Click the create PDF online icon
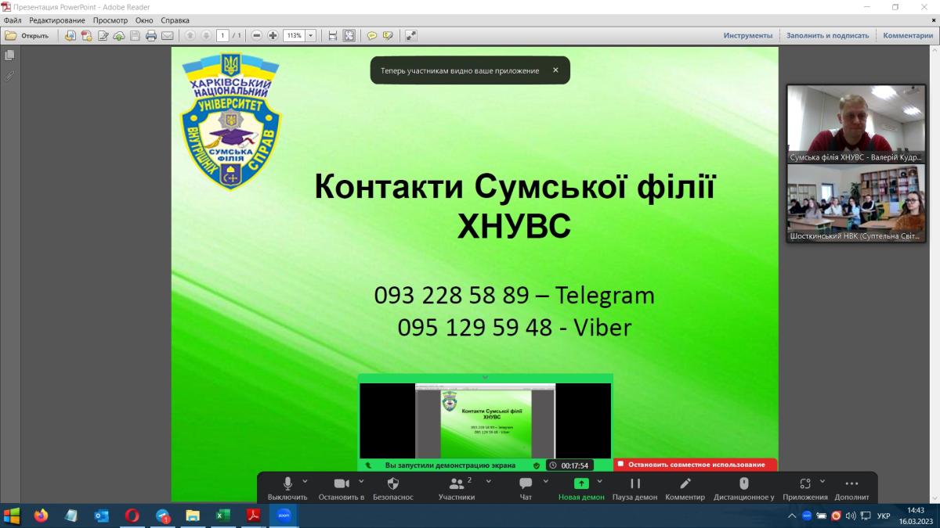The image size is (940, 528). [x=70, y=35]
